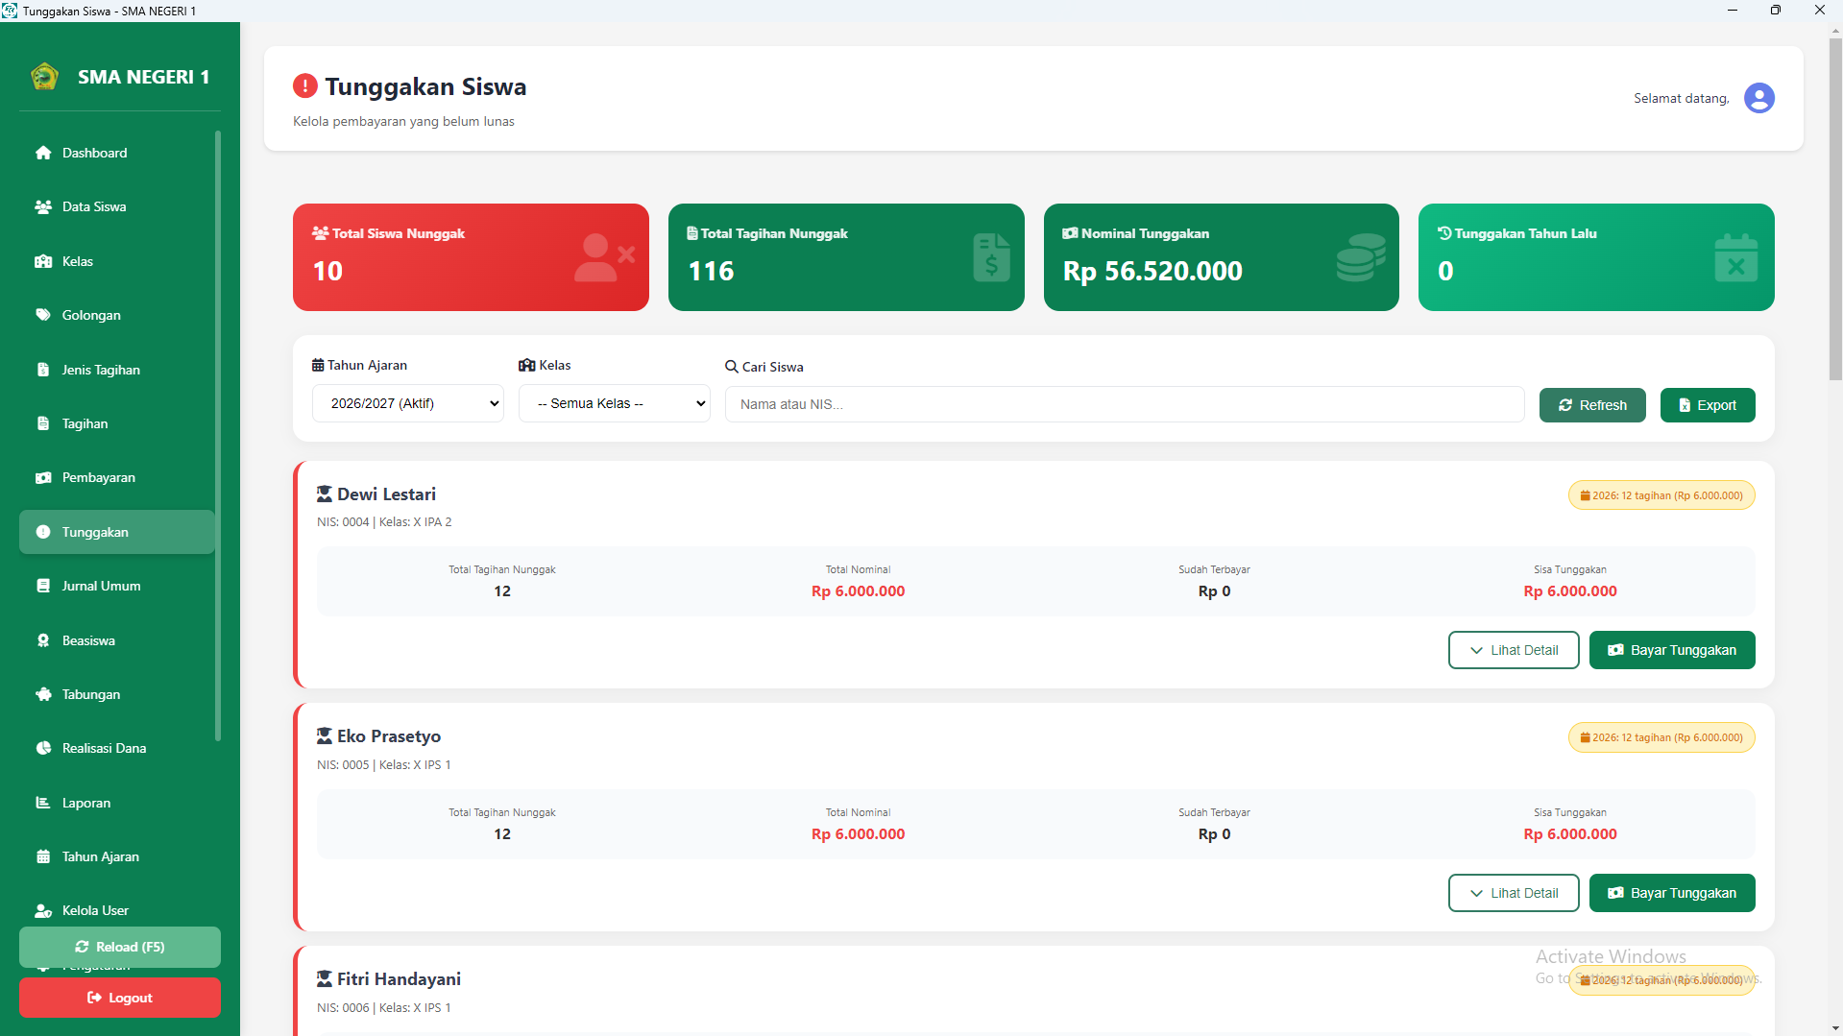Screen dimensions: 1843x1036
Task: Click the Fitri Handayani student name
Action: tap(399, 979)
